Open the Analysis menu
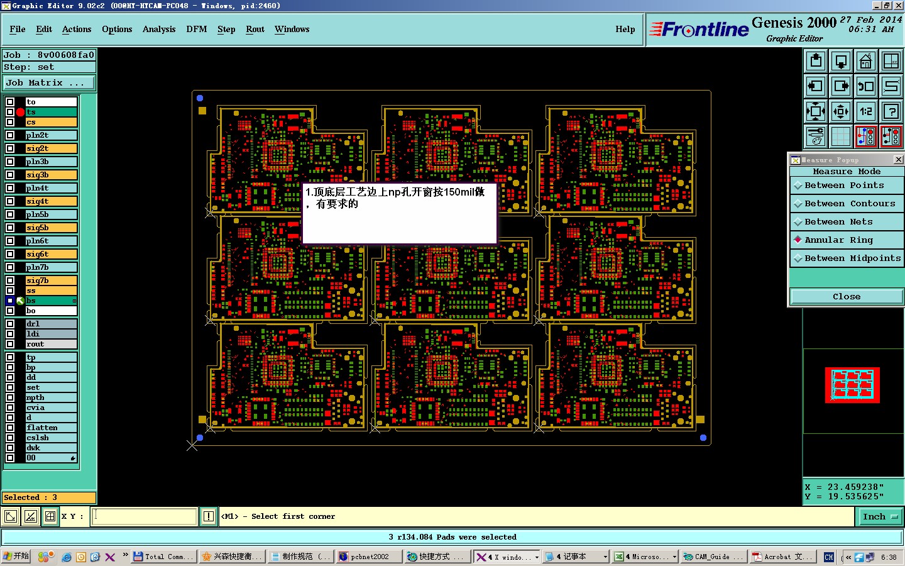This screenshot has width=905, height=566. point(159,30)
